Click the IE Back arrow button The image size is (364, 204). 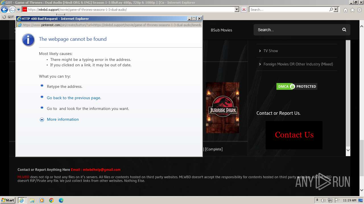pyautogui.click(x=4, y=10)
